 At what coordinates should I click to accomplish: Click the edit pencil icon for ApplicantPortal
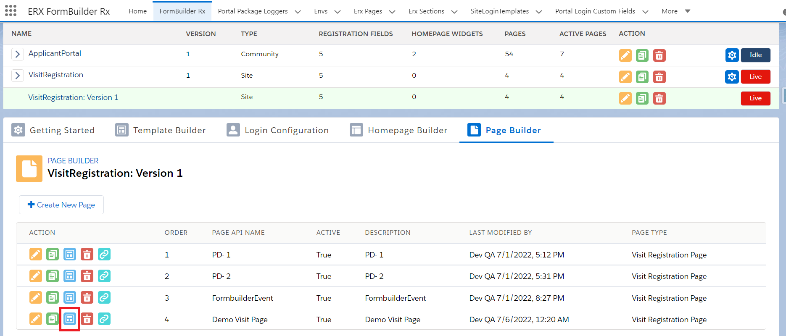[625, 55]
